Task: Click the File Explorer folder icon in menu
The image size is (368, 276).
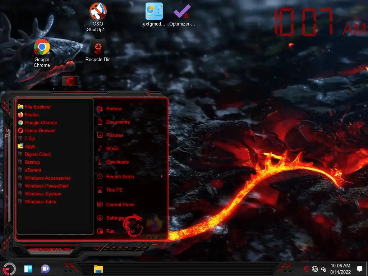Action: point(20,107)
